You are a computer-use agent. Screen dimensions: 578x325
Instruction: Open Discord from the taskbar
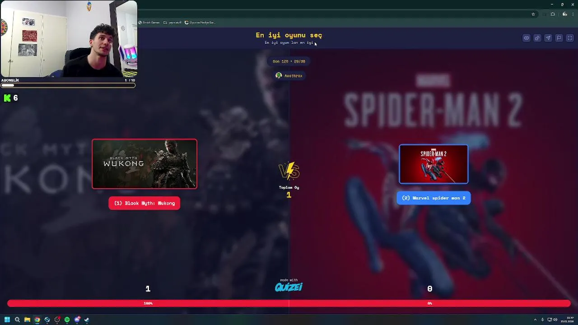[x=77, y=320]
